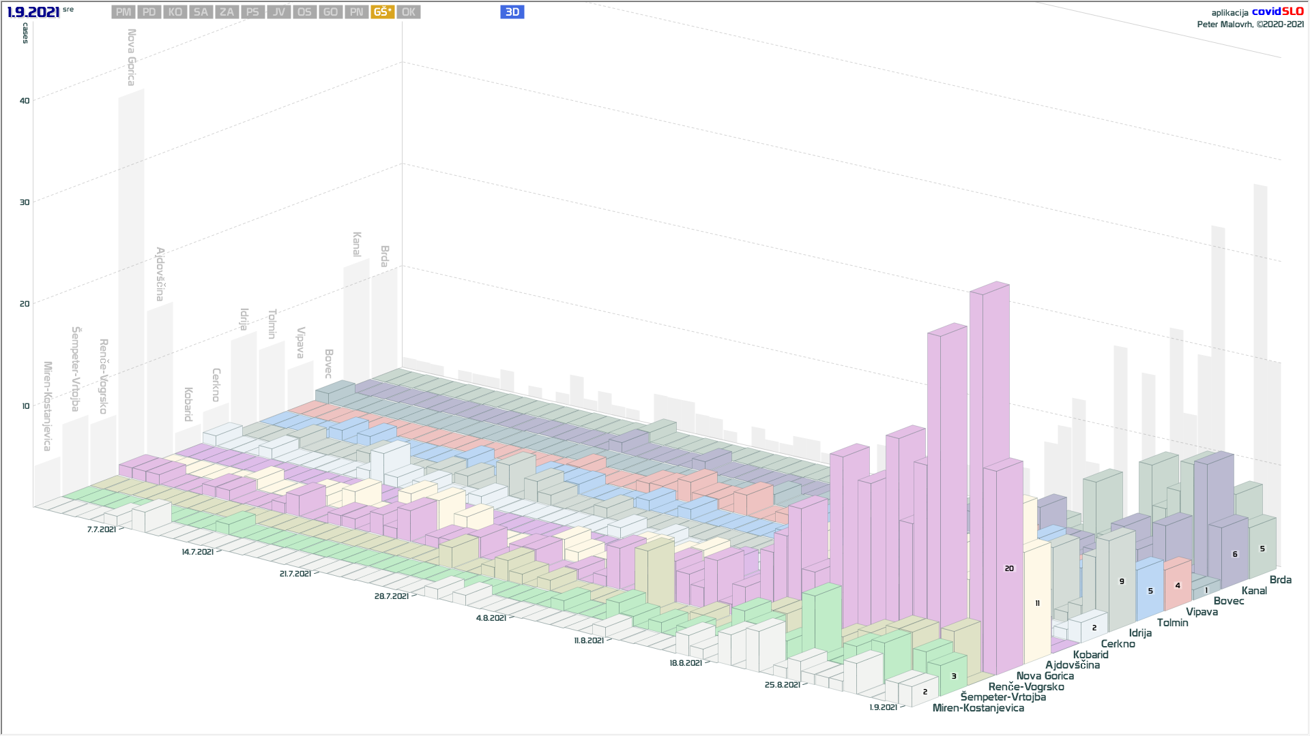1310x736 pixels.
Task: Click the 1.9.2021 date heading
Action: (x=33, y=12)
